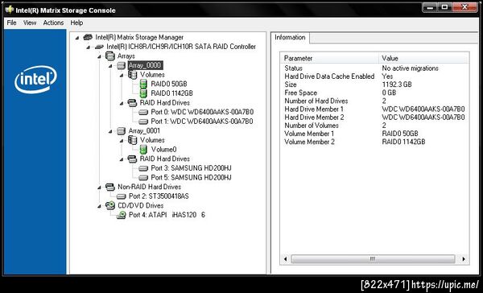Image resolution: width=483 pixels, height=293 pixels.
Task: Click the title bar application icon
Action: pyautogui.click(x=10, y=10)
